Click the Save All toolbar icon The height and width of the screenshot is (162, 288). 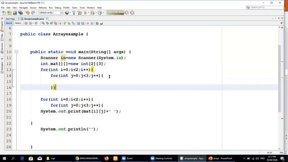point(20,13)
